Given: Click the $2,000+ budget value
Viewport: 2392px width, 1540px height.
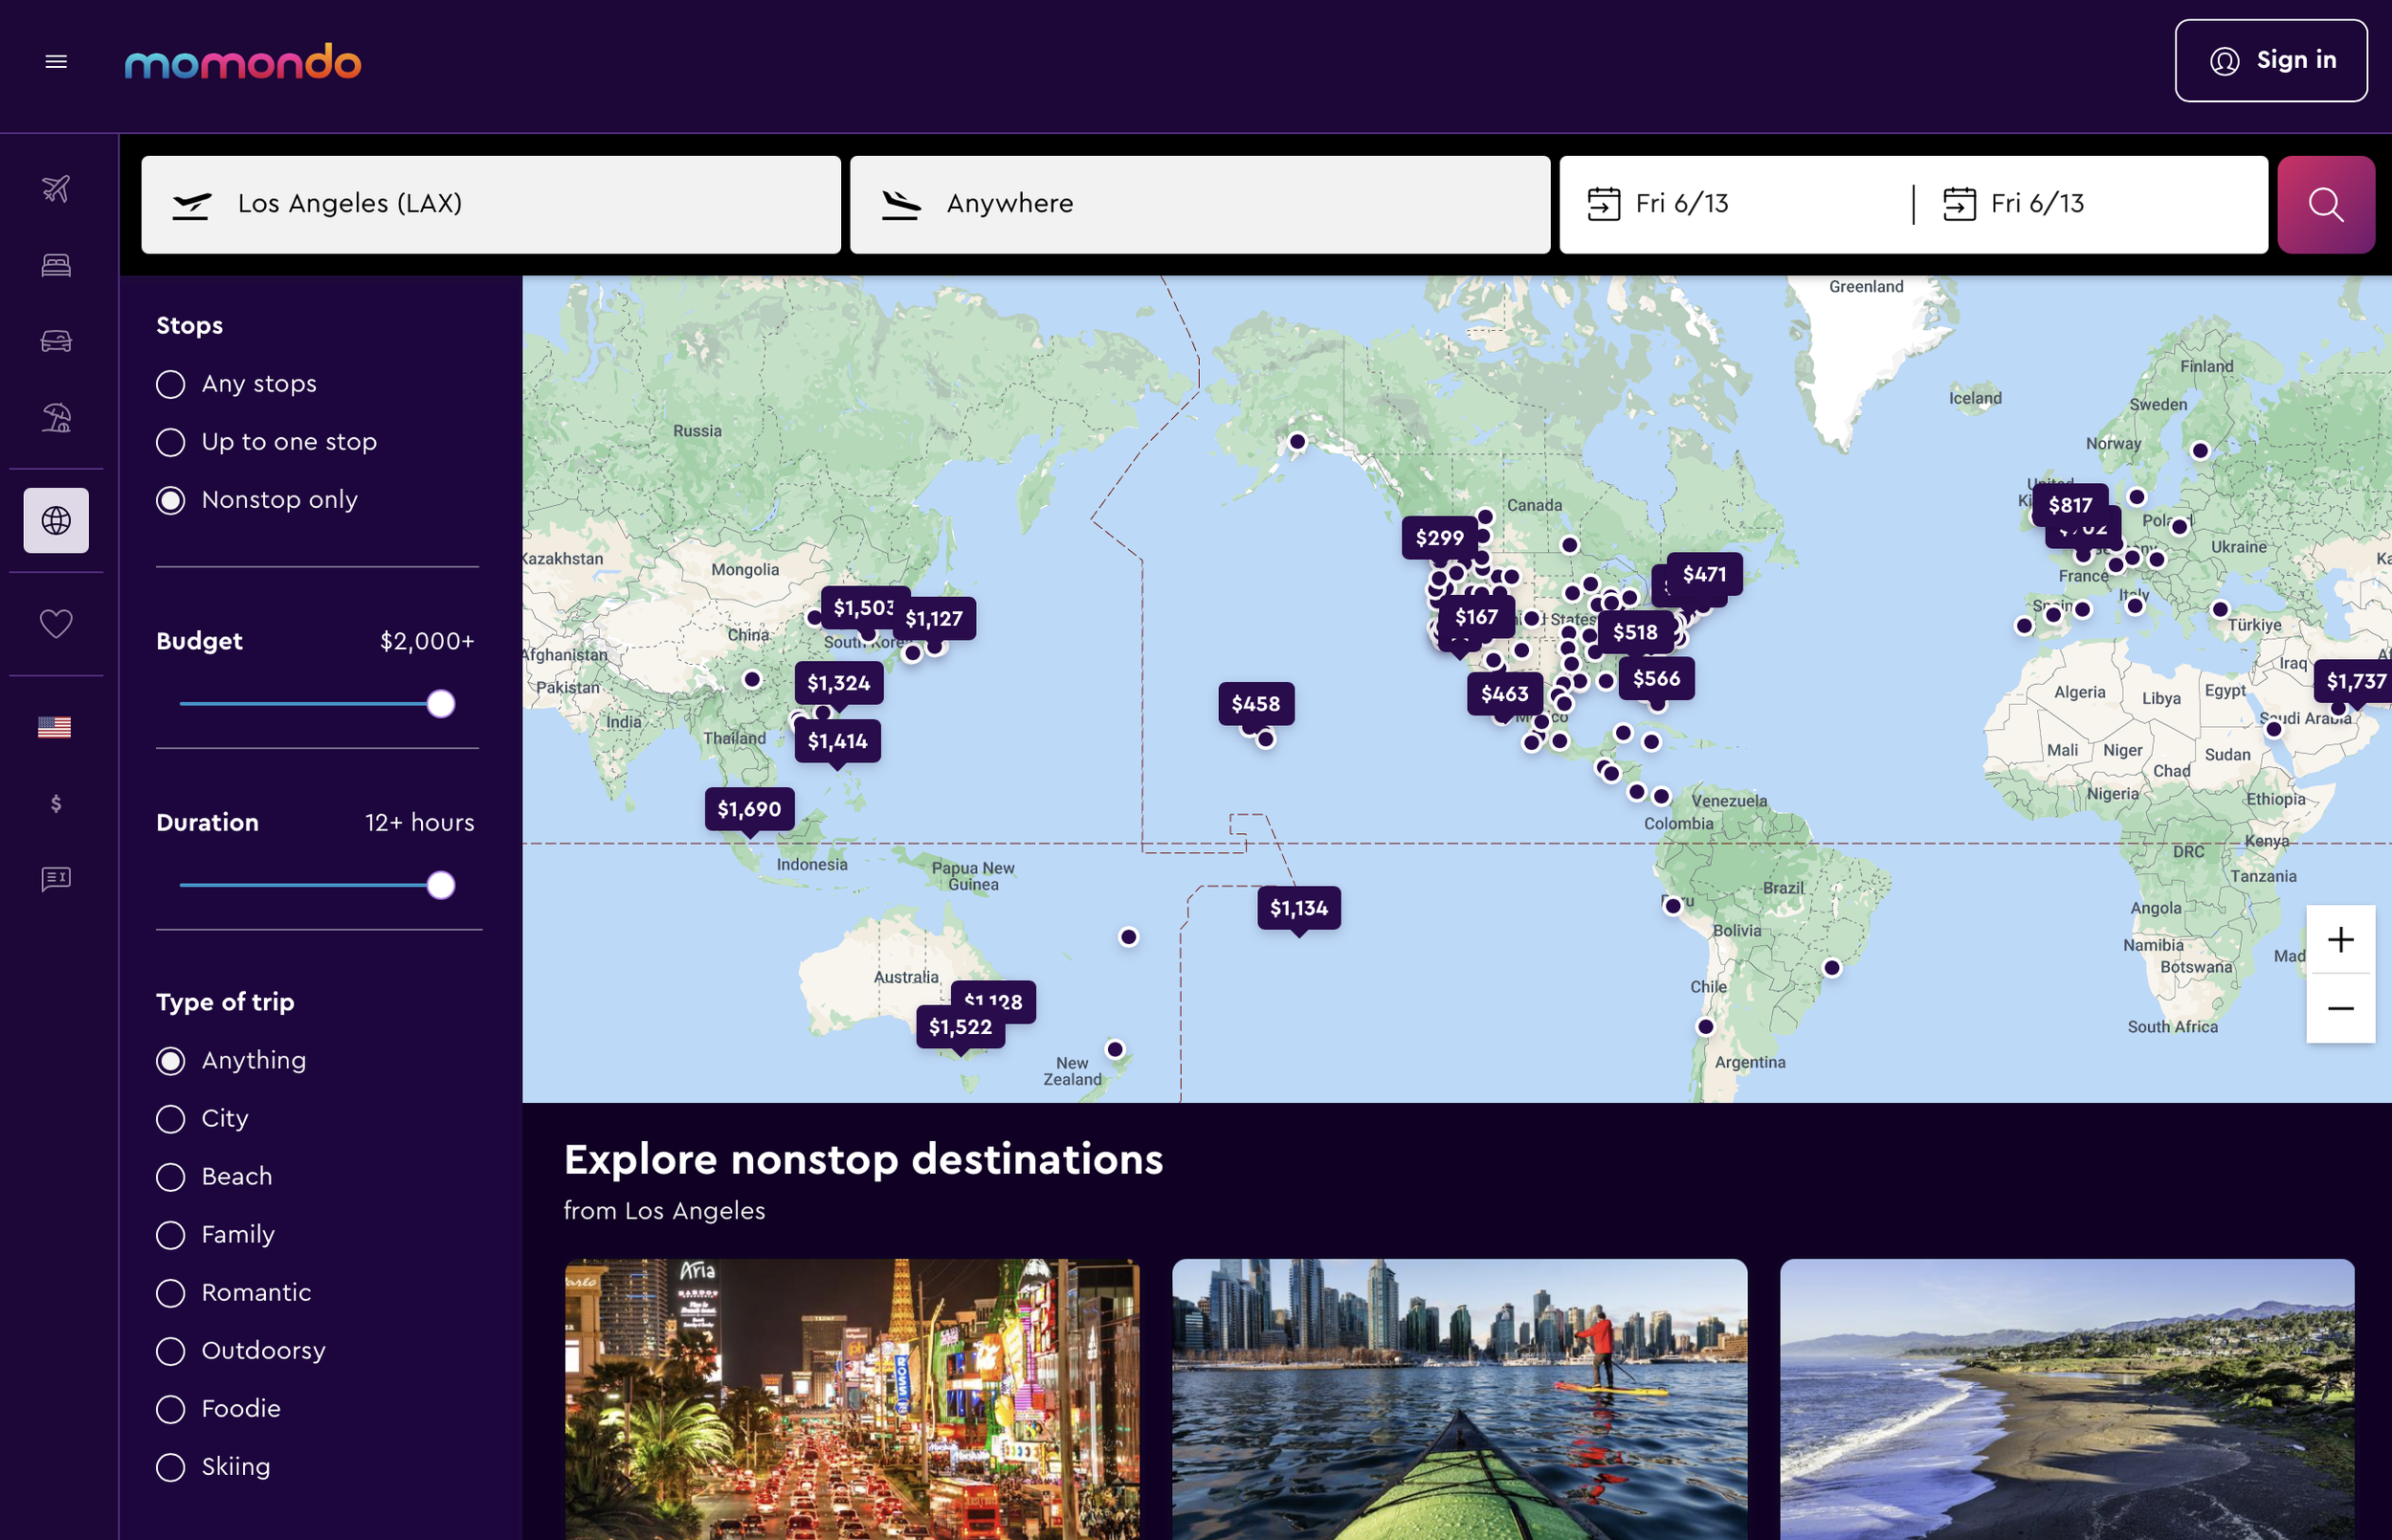Looking at the screenshot, I should [x=427, y=641].
